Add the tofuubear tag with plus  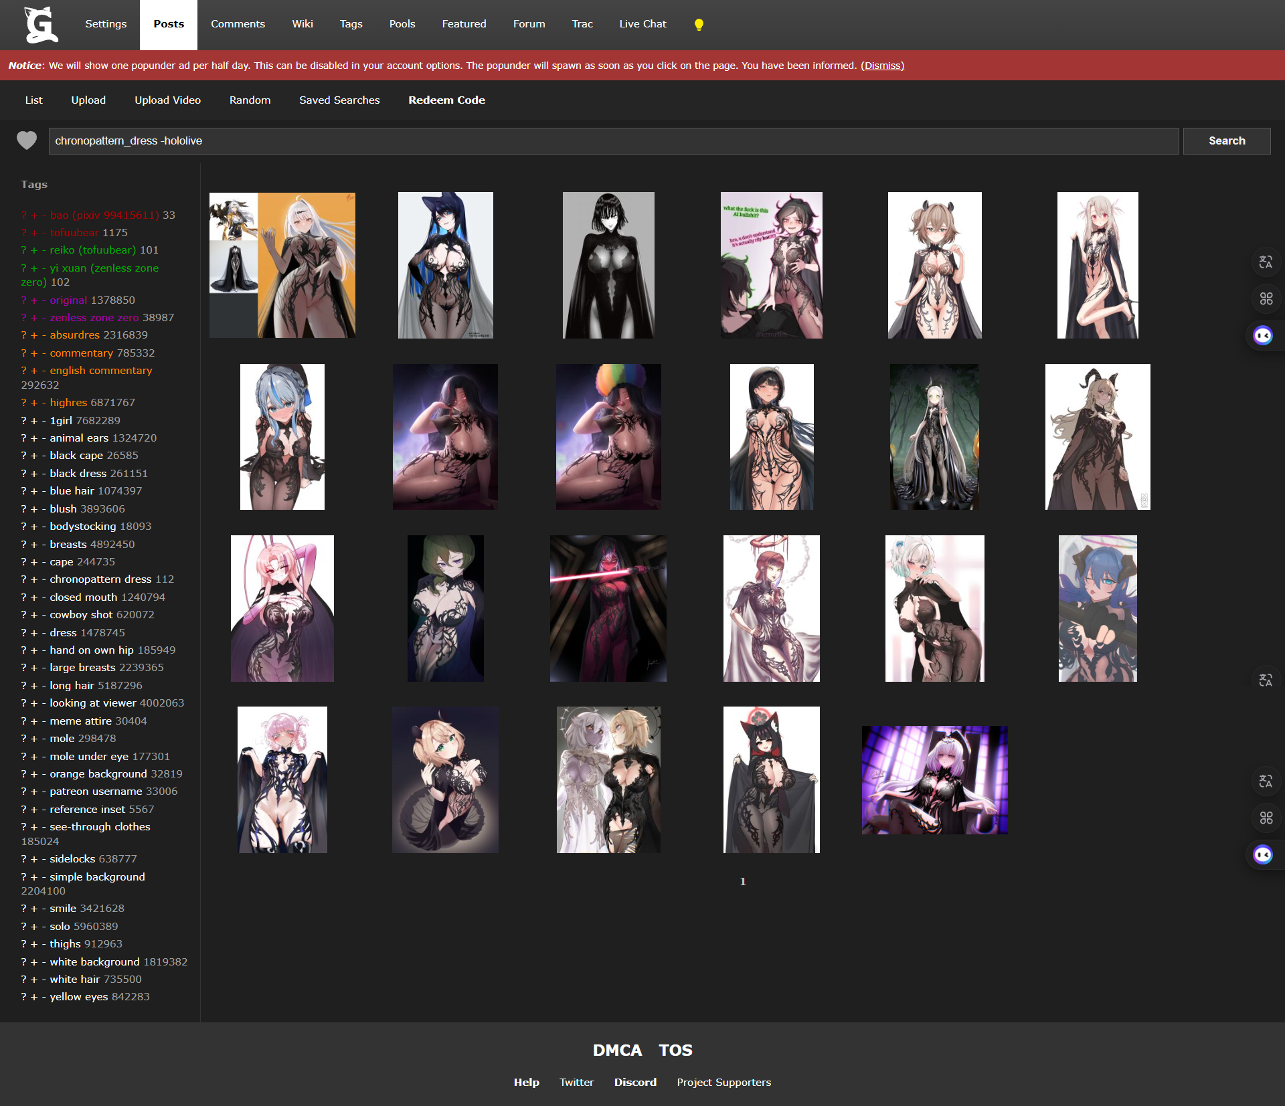click(34, 233)
